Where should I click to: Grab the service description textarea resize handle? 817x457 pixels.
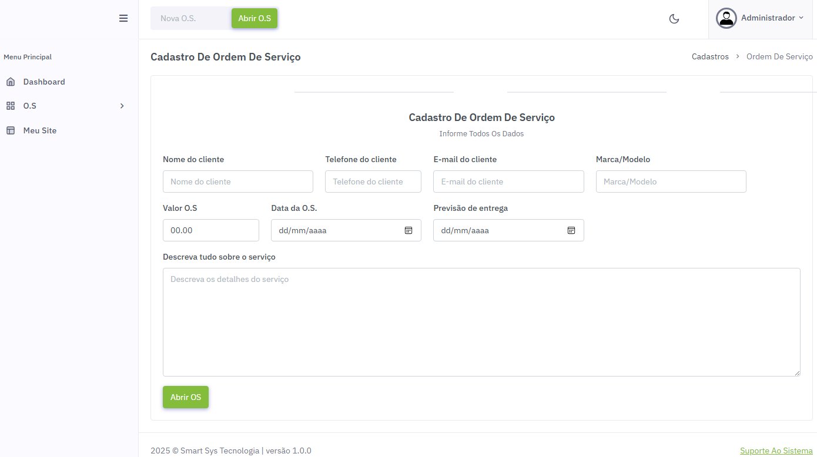797,373
